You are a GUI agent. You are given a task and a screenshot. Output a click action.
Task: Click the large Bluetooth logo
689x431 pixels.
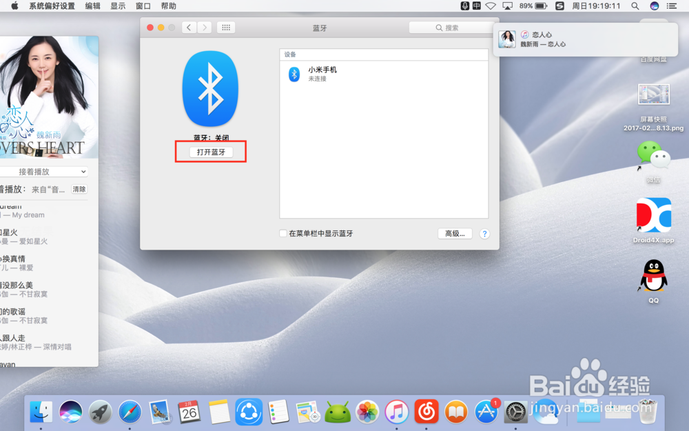coord(210,89)
